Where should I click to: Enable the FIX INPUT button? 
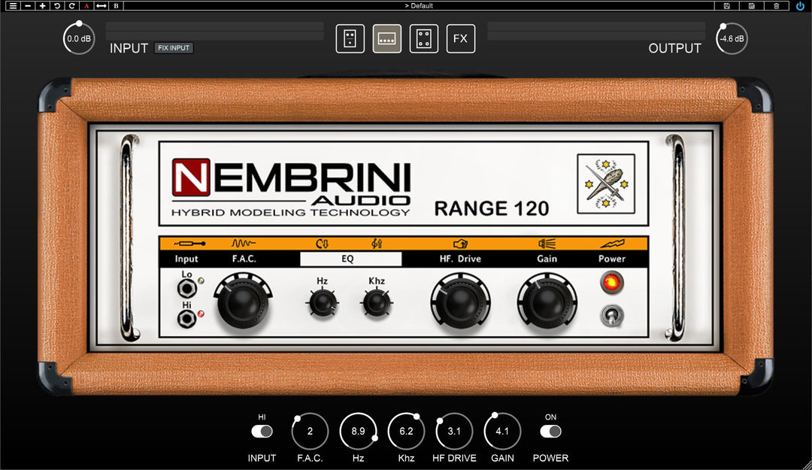tap(174, 47)
